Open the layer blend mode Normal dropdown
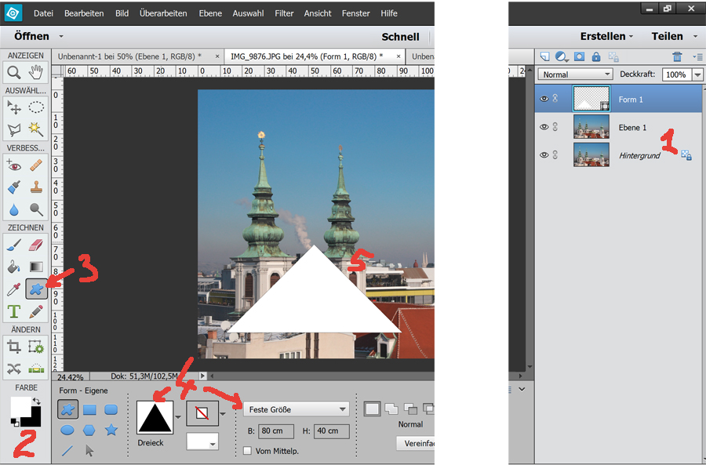 tap(577, 74)
